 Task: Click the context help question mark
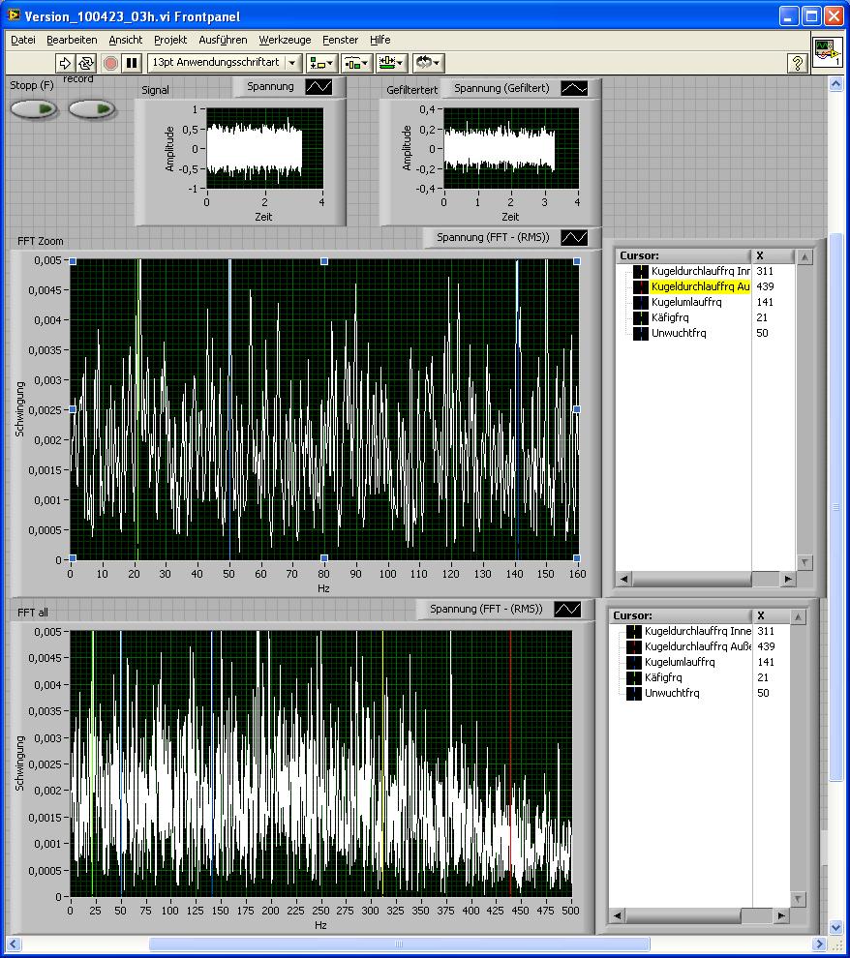click(797, 63)
